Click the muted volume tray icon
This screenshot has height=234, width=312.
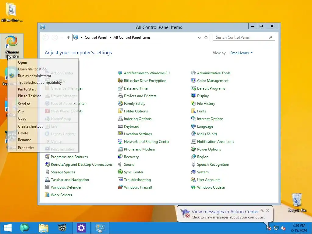tap(283, 228)
